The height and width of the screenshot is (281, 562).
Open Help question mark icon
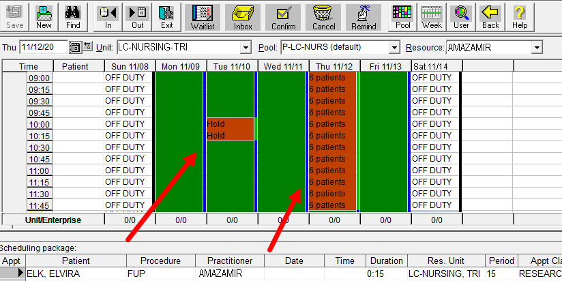pyautogui.click(x=520, y=17)
